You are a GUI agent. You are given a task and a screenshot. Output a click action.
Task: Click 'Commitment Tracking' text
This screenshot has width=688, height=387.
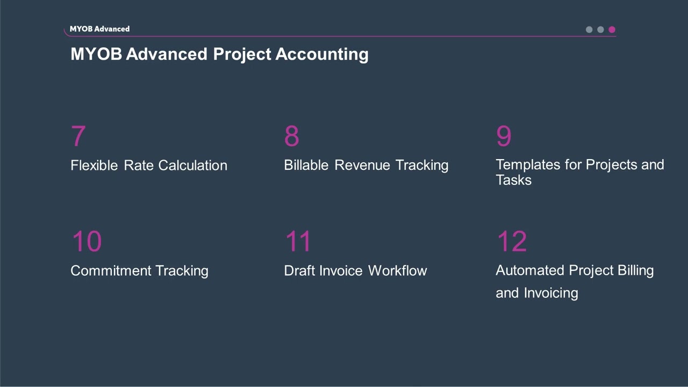(139, 270)
